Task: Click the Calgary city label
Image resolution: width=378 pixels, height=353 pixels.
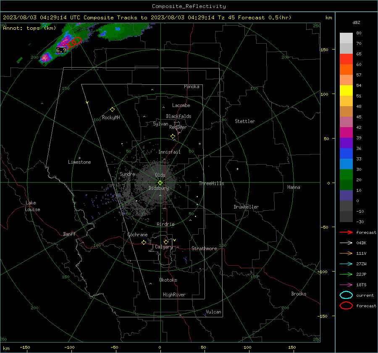Action: 164,247
